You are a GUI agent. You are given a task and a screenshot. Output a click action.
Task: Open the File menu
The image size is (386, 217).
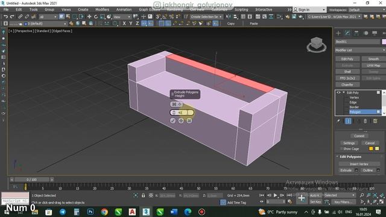click(6, 10)
